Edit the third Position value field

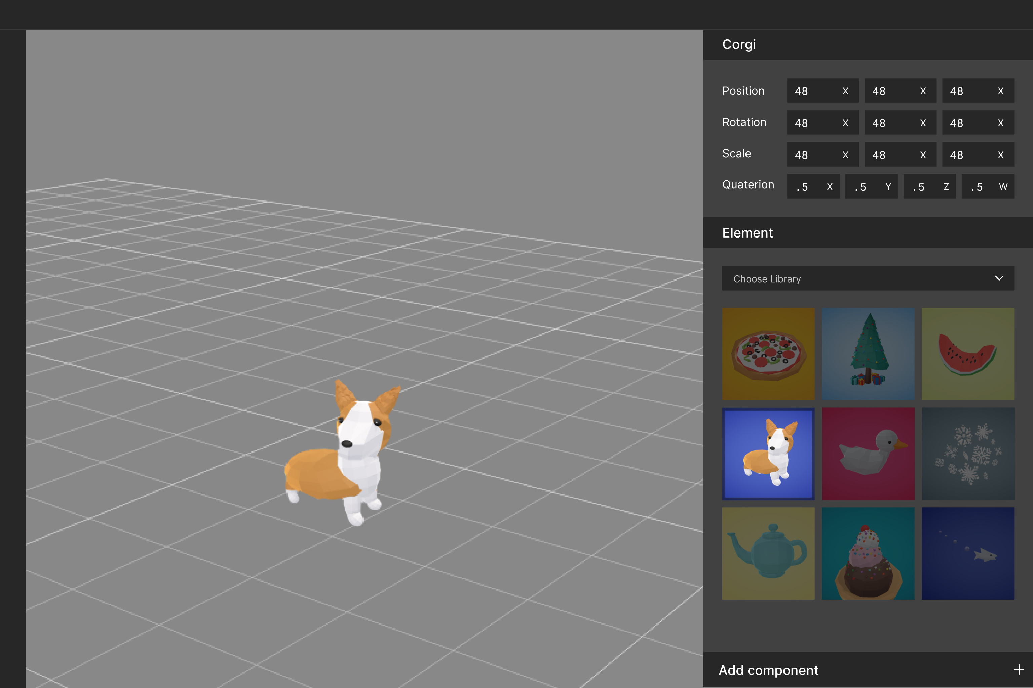(978, 91)
